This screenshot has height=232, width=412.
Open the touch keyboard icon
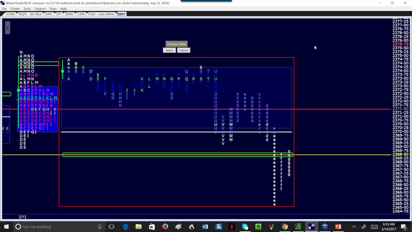(x=374, y=227)
